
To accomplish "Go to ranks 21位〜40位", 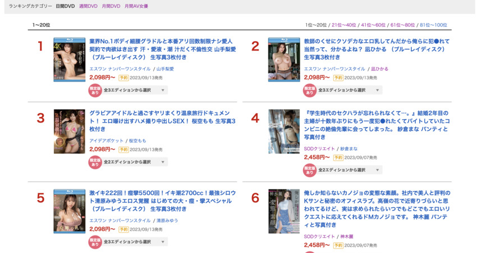I will (343, 25).
